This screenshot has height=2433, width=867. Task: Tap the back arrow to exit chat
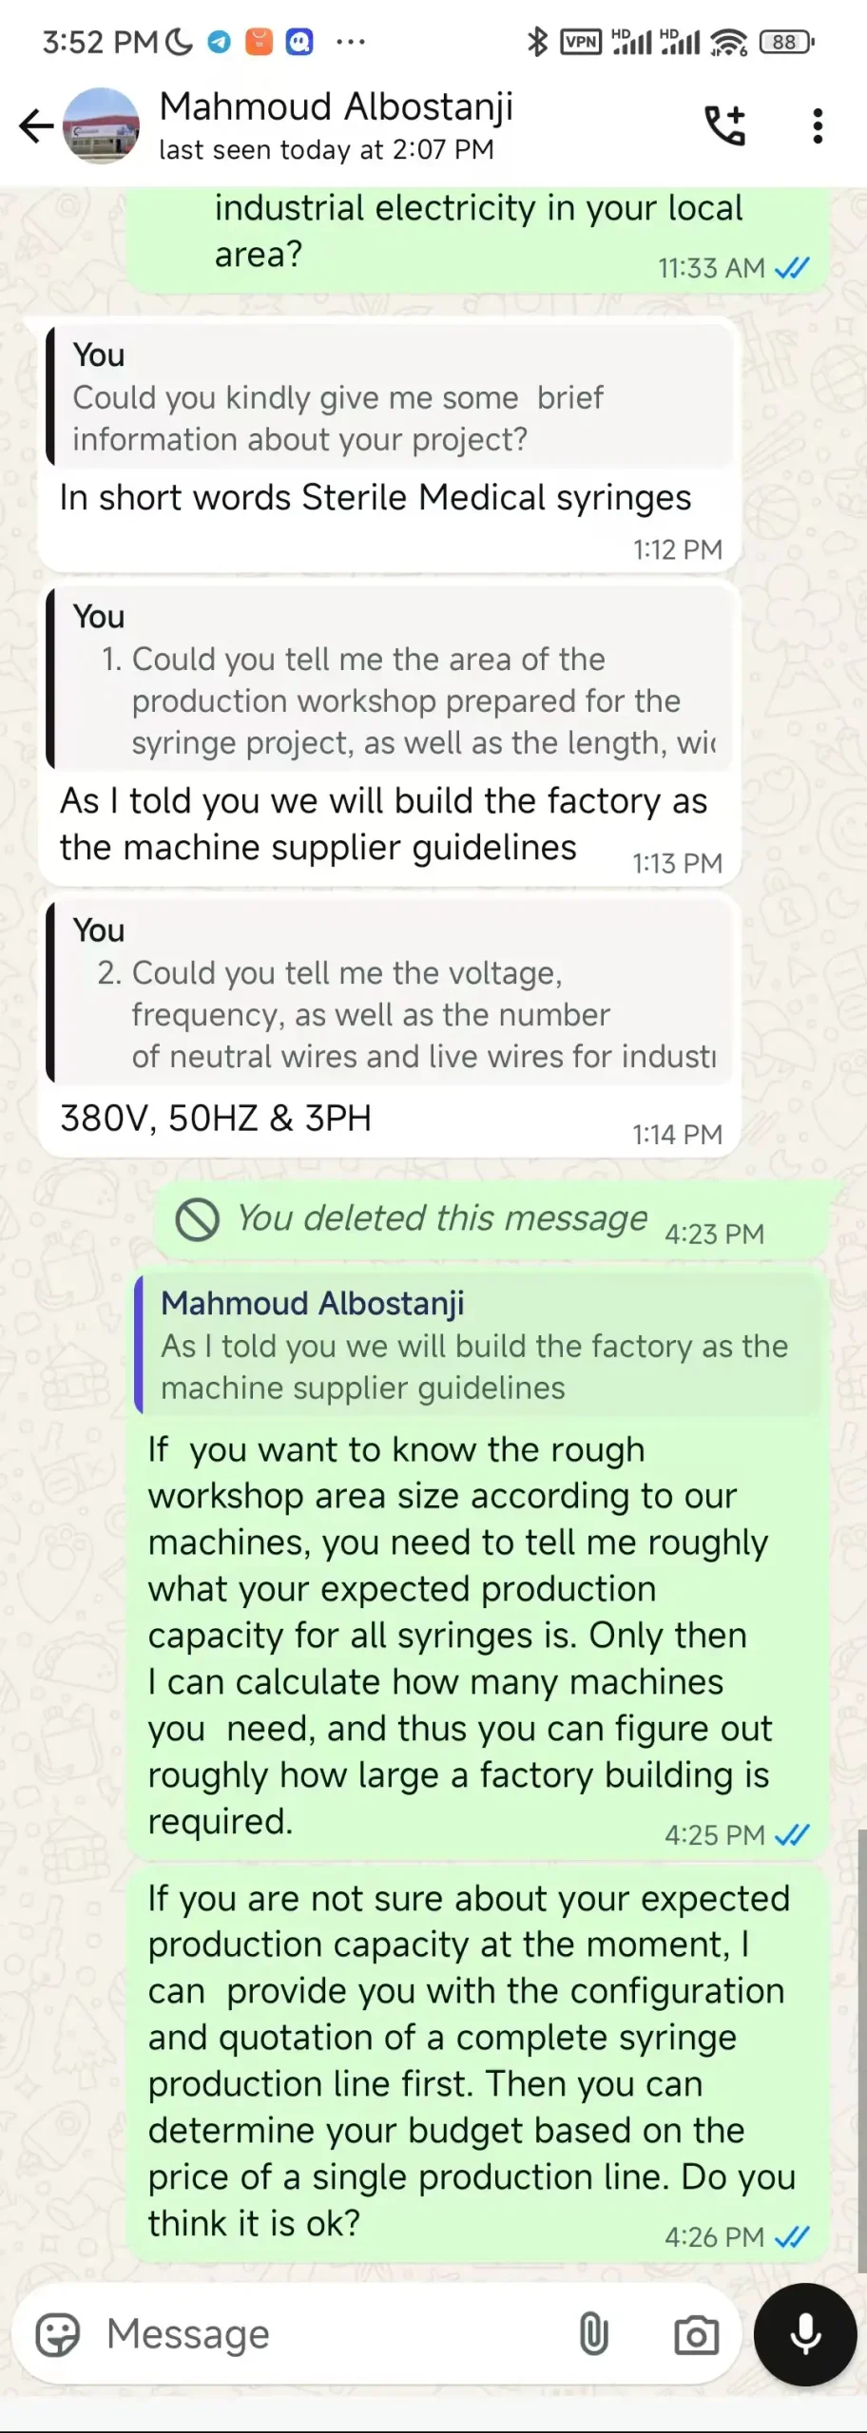(x=36, y=125)
